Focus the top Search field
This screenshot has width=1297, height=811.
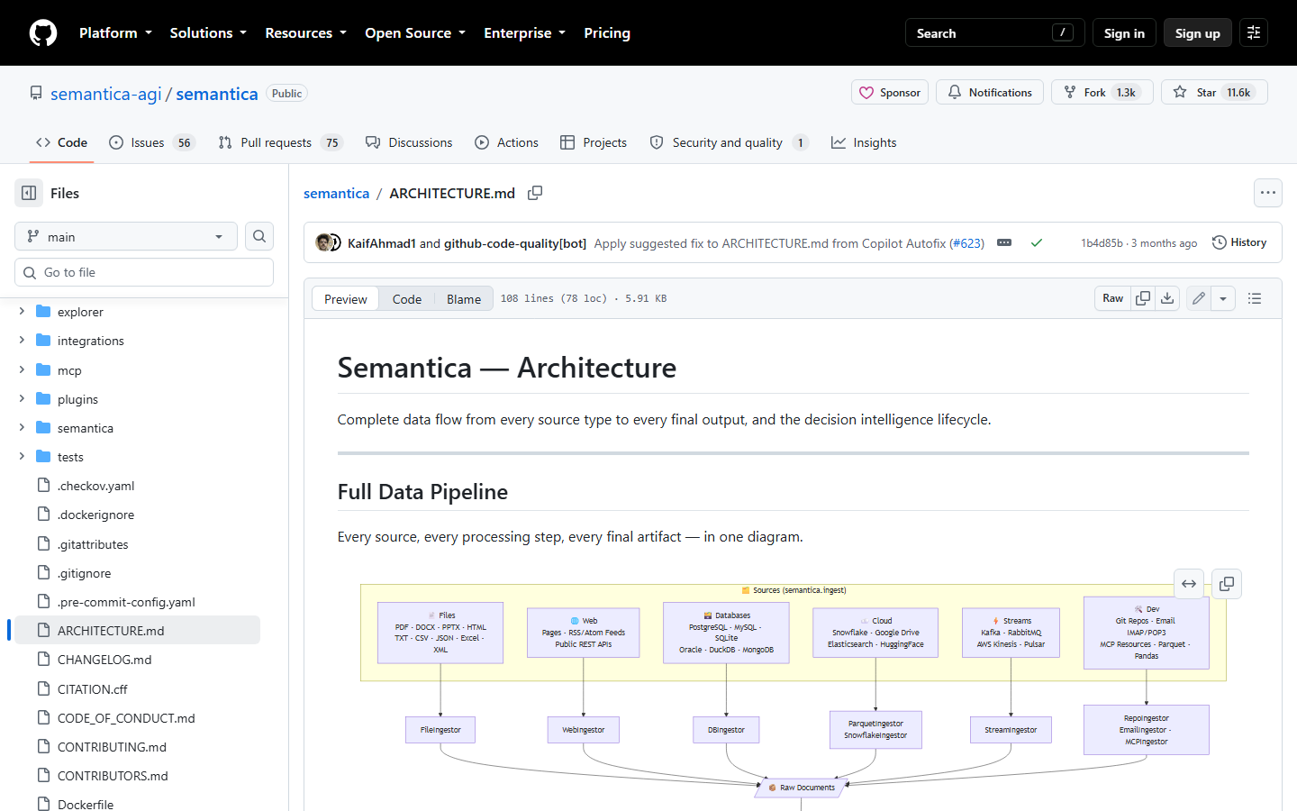[x=994, y=32]
